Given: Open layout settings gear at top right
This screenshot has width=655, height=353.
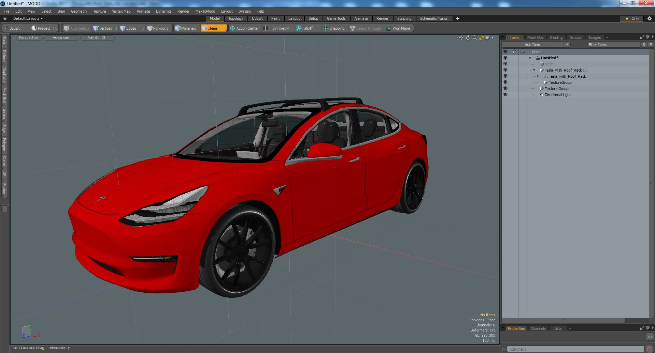Looking at the screenshot, I should 649,18.
